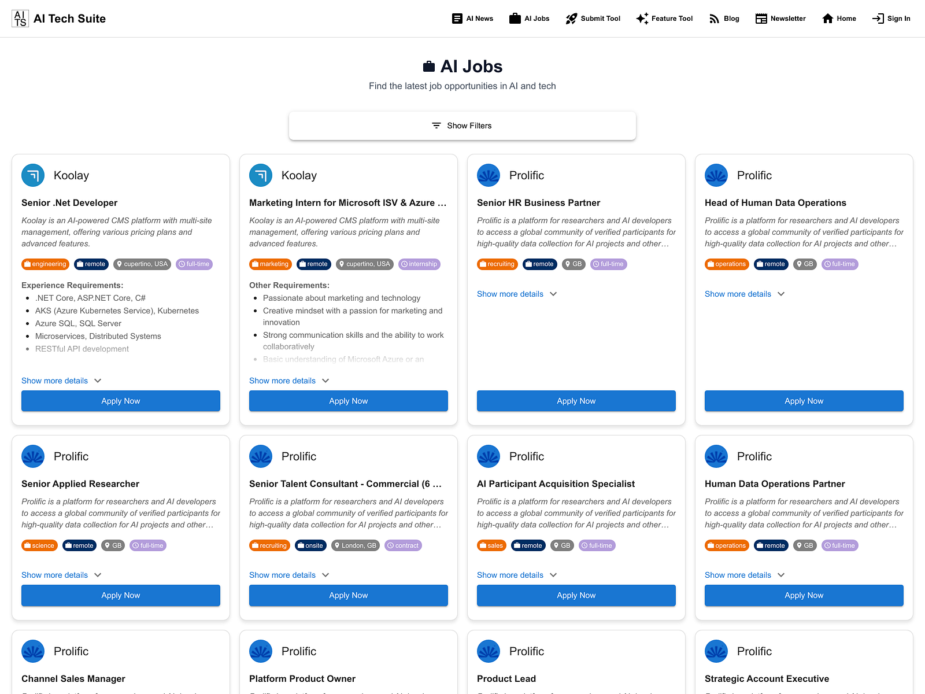Click the London, GB location tag

(x=356, y=545)
